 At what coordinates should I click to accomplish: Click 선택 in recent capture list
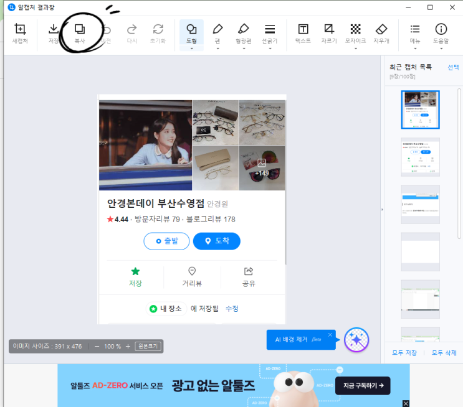[x=453, y=67]
